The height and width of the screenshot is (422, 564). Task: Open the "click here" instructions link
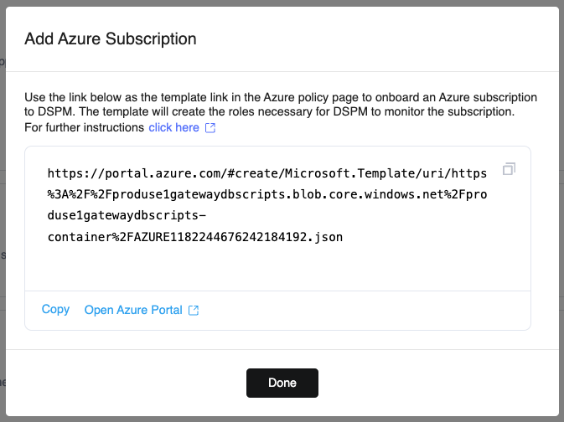pos(173,128)
